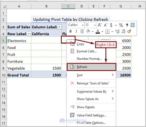Open the Row Labels filter dropdown
Viewport: 146px width, 127px height.
pos(29,34)
